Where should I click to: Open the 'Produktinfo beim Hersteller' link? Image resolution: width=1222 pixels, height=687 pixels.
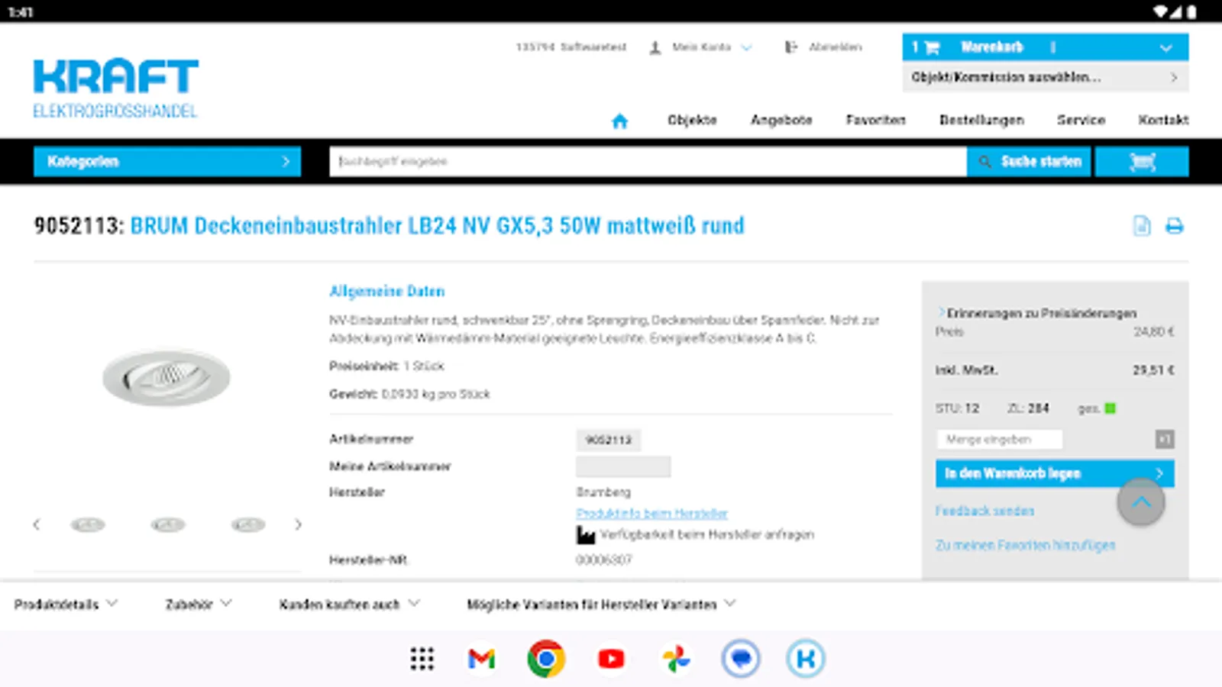click(x=651, y=513)
